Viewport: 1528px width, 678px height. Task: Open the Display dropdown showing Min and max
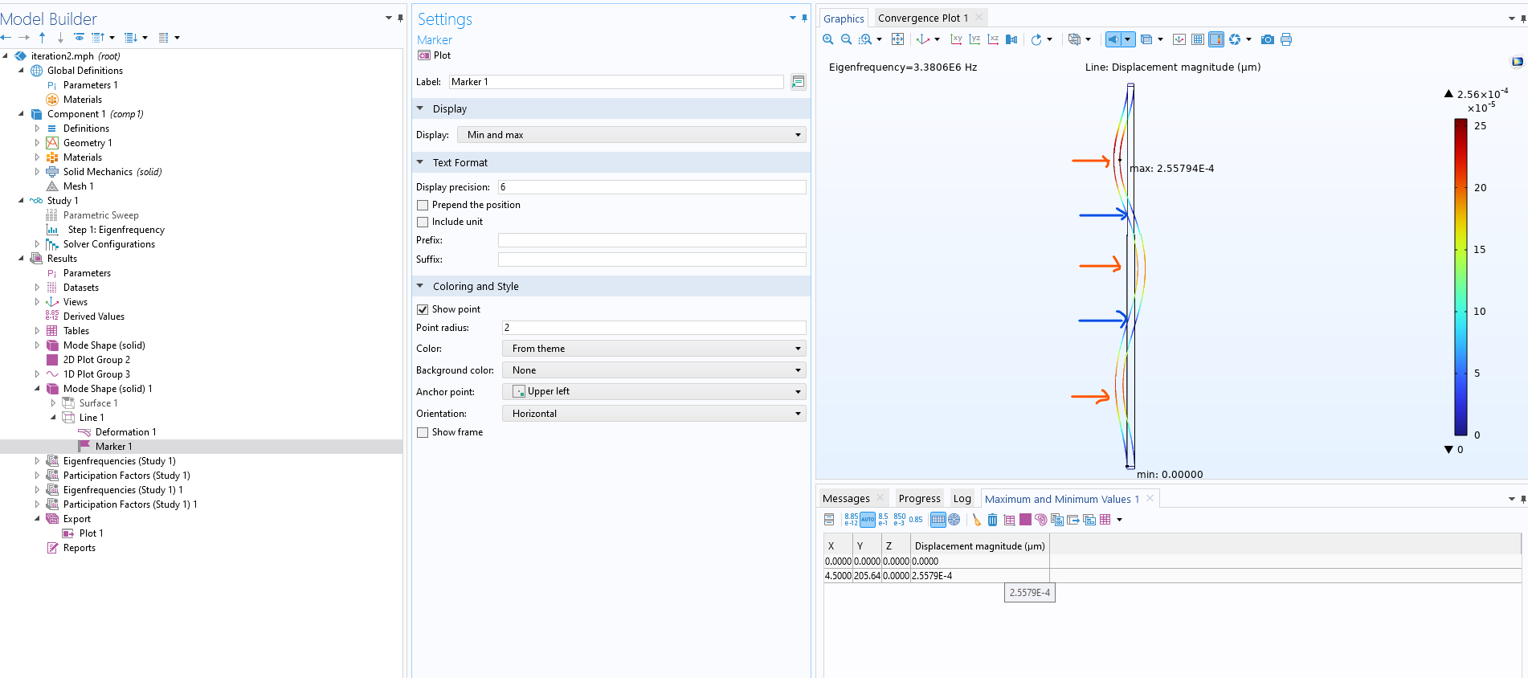631,135
